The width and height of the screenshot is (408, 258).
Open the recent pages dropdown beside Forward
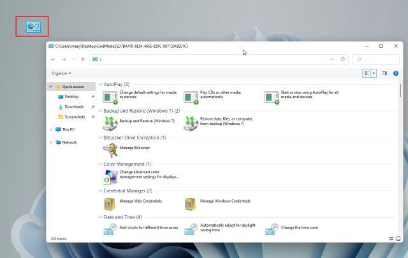[74, 59]
